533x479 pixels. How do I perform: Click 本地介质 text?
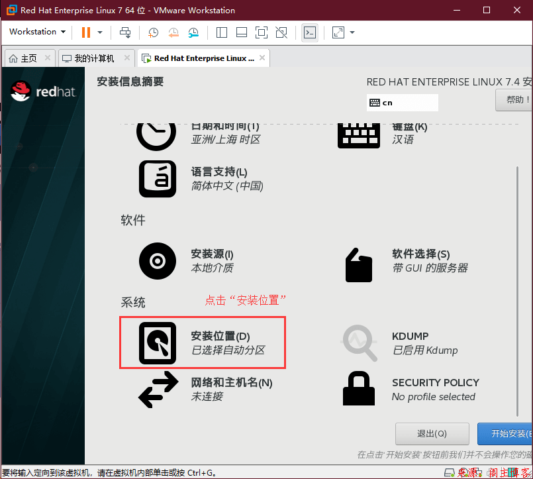[x=212, y=268]
